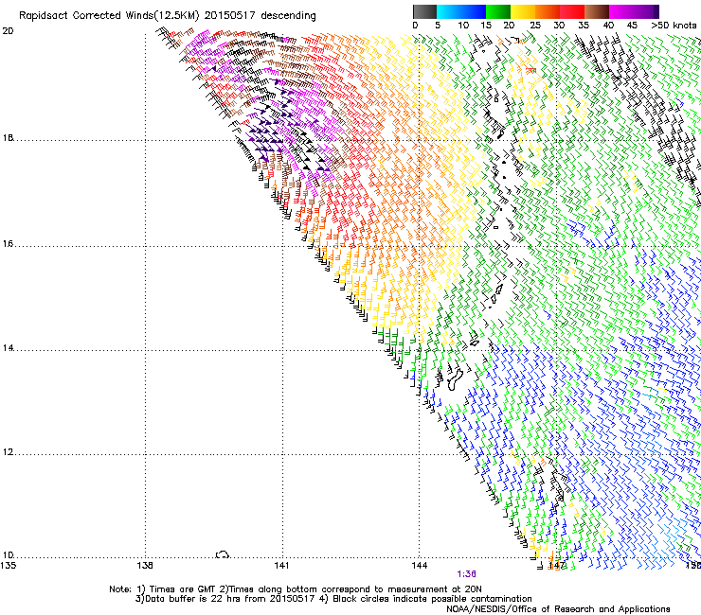Click the '>50 knots' legend label
Viewport: 701px width, 615px height.
(674, 26)
